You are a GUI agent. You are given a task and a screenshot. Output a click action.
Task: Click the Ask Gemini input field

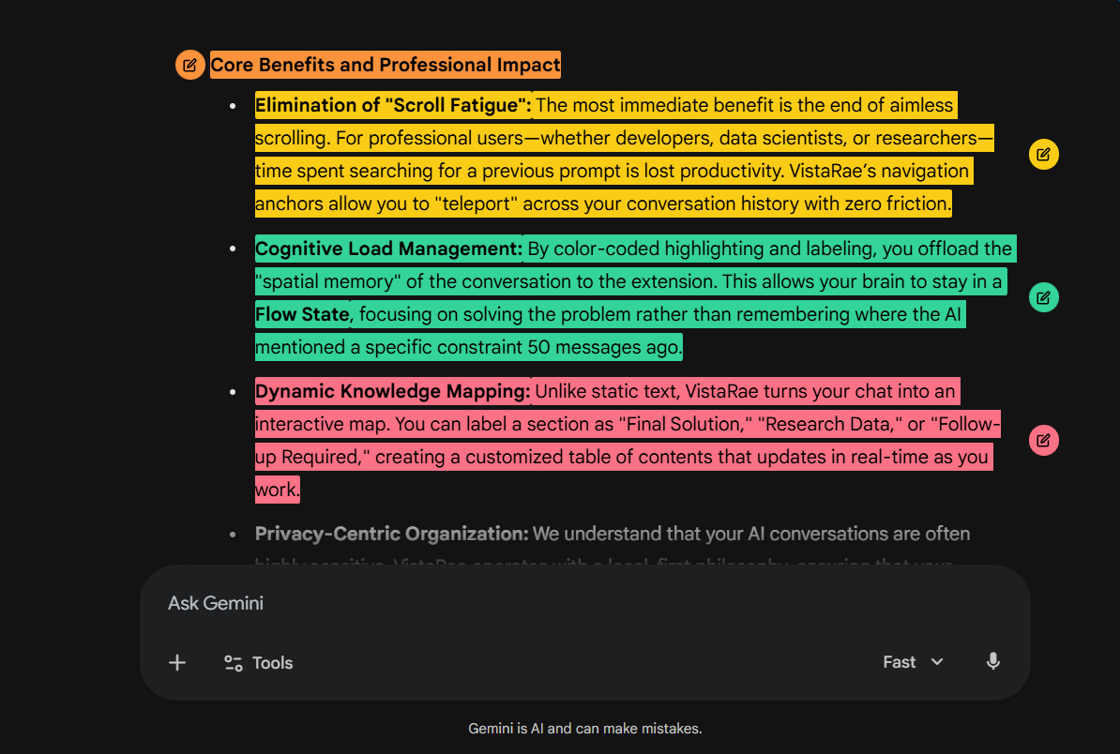pyautogui.click(x=584, y=603)
